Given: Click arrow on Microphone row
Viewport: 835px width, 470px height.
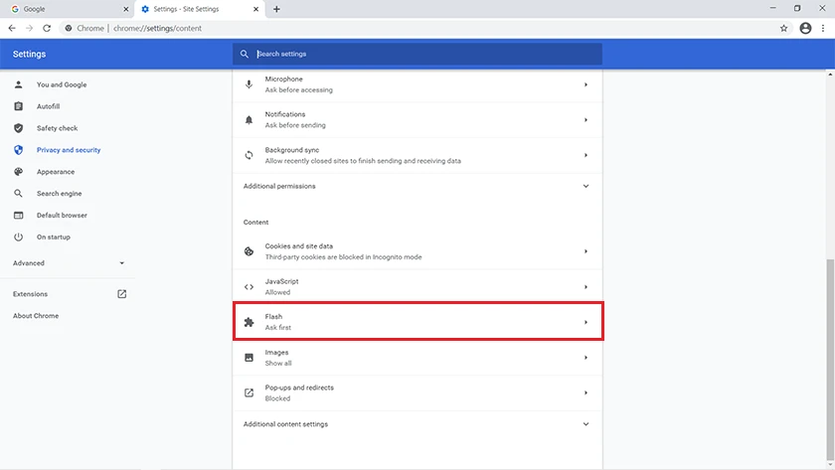Looking at the screenshot, I should pyautogui.click(x=585, y=84).
